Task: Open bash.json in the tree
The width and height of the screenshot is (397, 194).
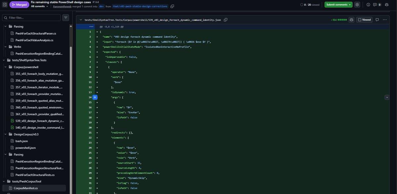Action: click(x=22, y=141)
